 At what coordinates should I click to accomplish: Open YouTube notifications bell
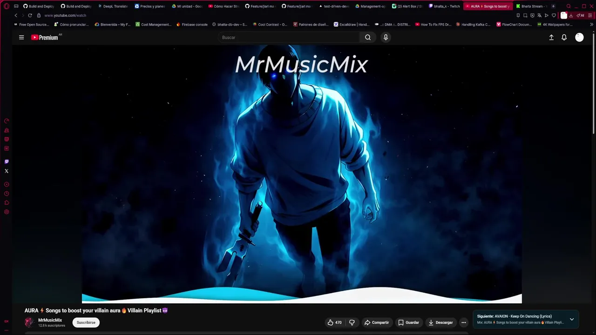[x=564, y=37]
